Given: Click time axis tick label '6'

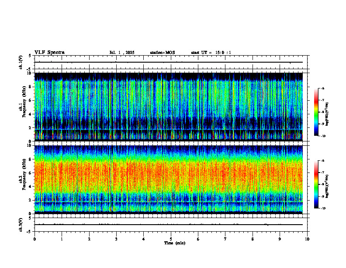Looking at the screenshot, I should coord(198,239).
